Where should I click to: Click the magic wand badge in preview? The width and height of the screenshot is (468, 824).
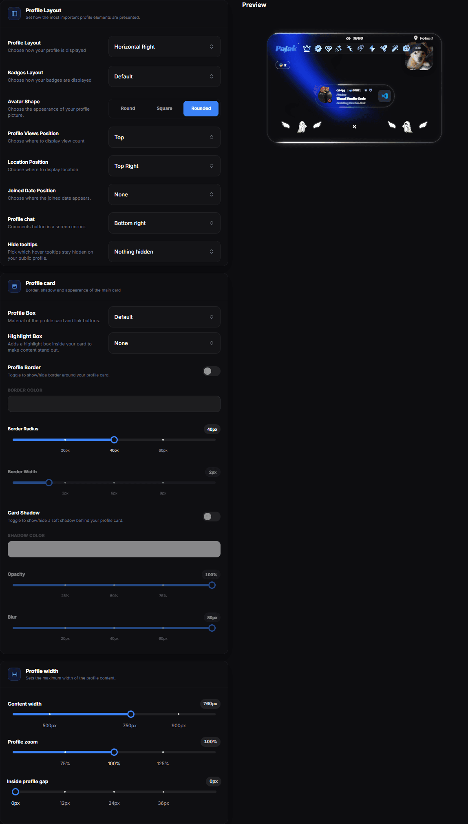coord(395,49)
